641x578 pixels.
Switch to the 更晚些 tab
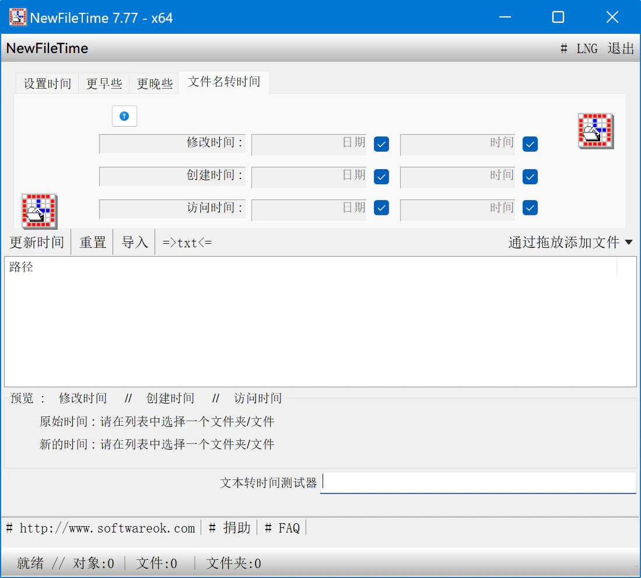[x=155, y=84]
